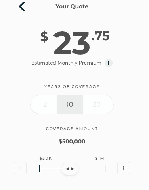The width and height of the screenshot is (149, 190).
Task: Click the Estimated Monthly Premium text
Action: [66, 63]
